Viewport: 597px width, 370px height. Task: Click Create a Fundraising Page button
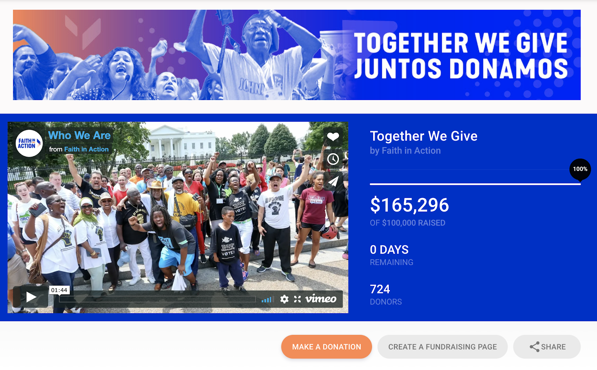pyautogui.click(x=443, y=347)
